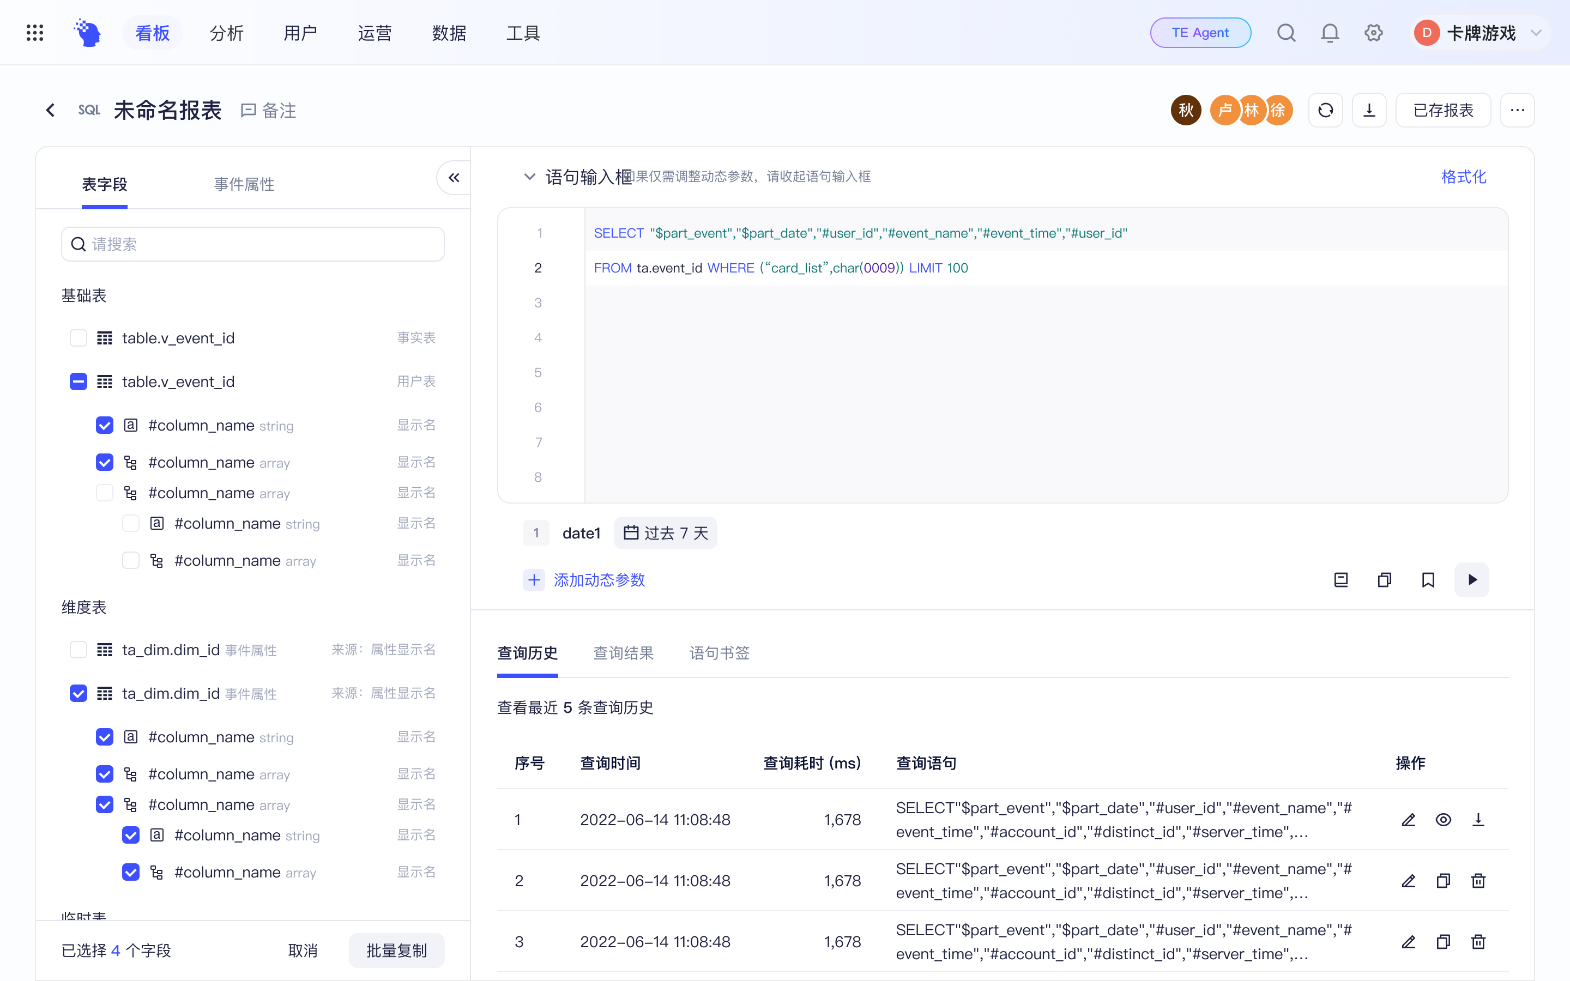Uncheck last #column_name array checkbox in 维度表
This screenshot has height=981, width=1570.
(x=130, y=872)
